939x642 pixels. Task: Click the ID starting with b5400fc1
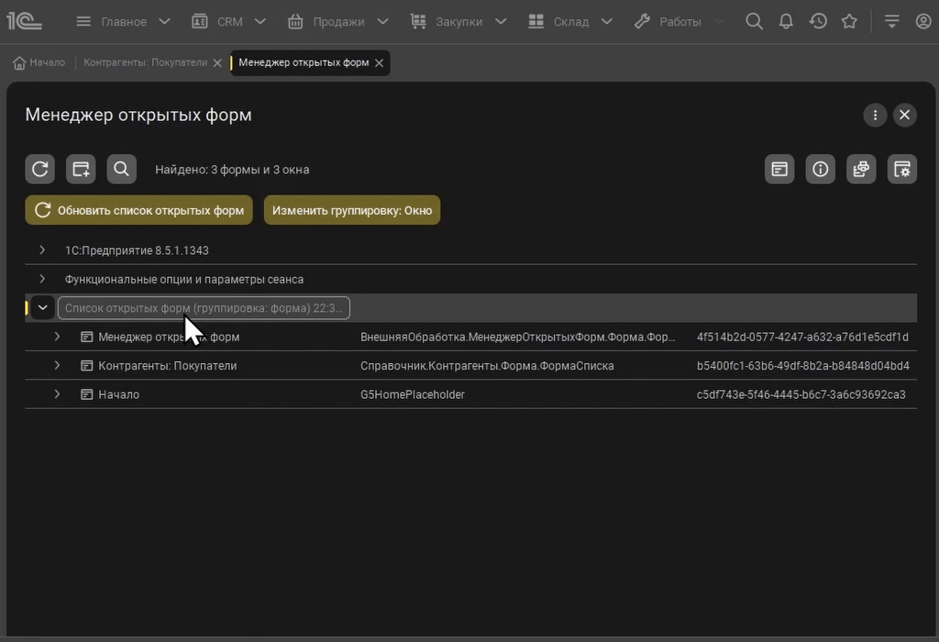pos(803,366)
